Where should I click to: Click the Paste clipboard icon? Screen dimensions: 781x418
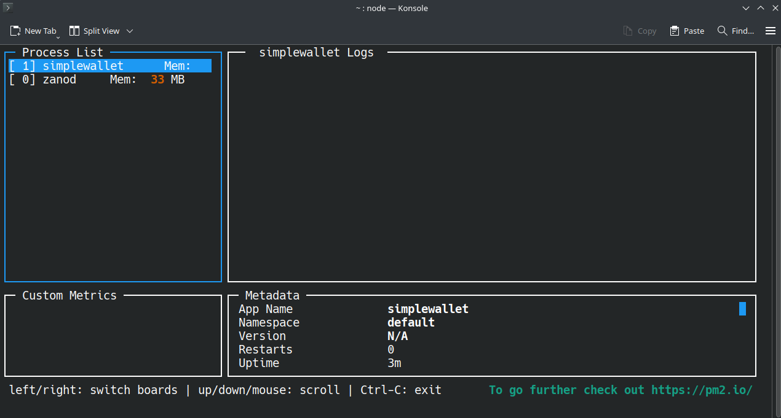point(675,31)
